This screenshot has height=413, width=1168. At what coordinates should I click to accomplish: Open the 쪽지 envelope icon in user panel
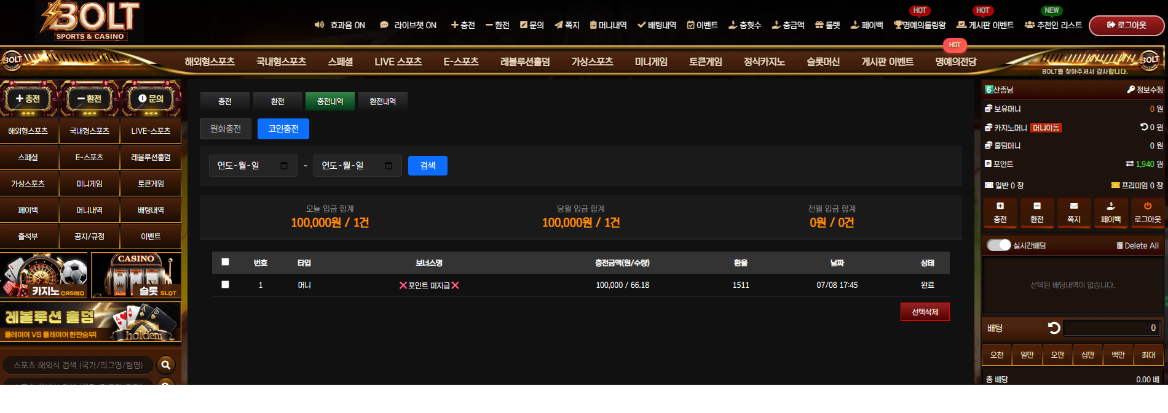[1073, 206]
